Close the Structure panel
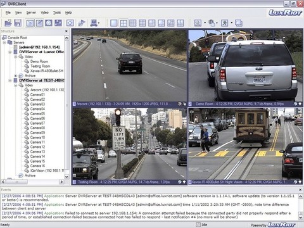Screen dimensions: 304x228 pos(66,31)
